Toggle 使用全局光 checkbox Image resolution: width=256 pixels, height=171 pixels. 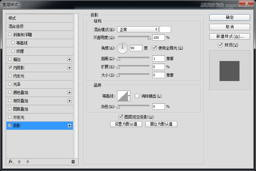154,48
